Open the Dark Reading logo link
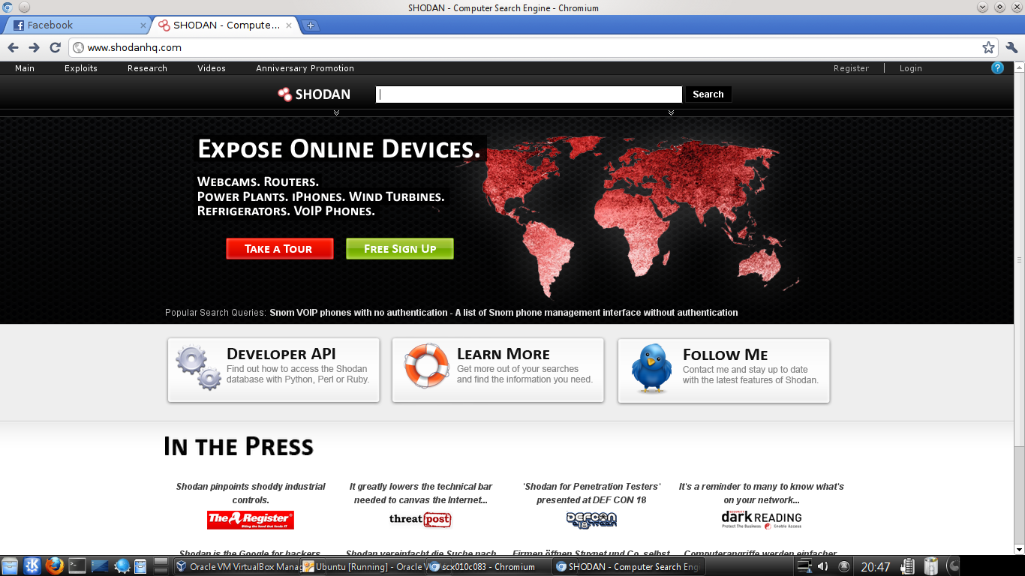This screenshot has height=576, width=1025. [762, 519]
